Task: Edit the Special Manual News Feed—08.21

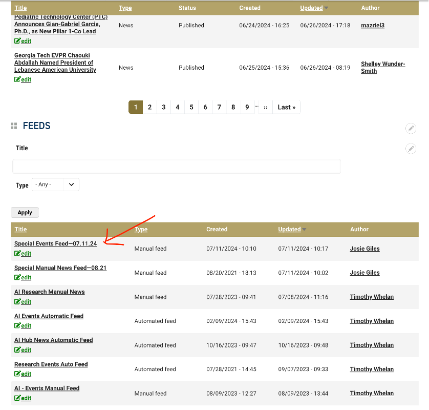Action: pyautogui.click(x=23, y=277)
